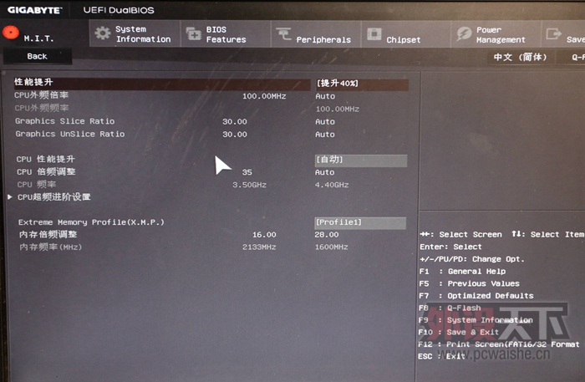Viewport: 585px width, 382px height.
Task: Click the 中文 (简体) language button
Action: (x=521, y=57)
